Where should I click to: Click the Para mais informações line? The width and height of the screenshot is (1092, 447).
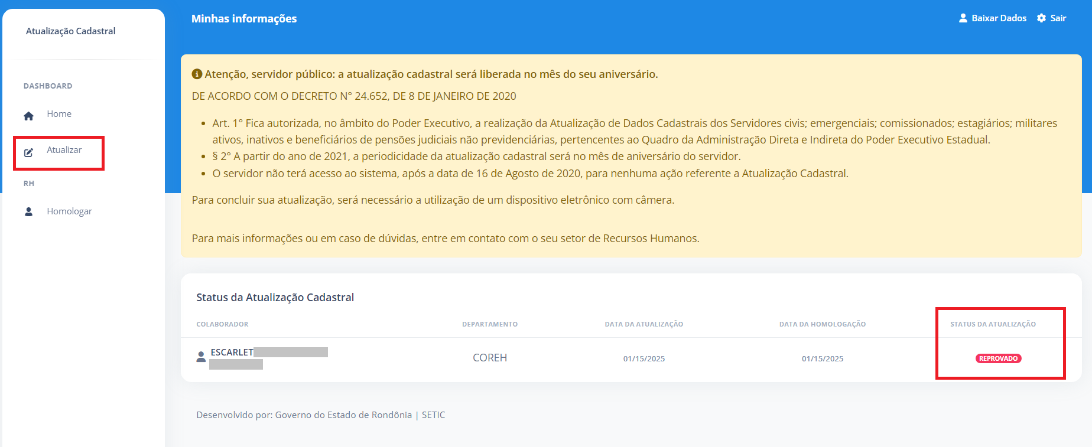pyautogui.click(x=446, y=239)
